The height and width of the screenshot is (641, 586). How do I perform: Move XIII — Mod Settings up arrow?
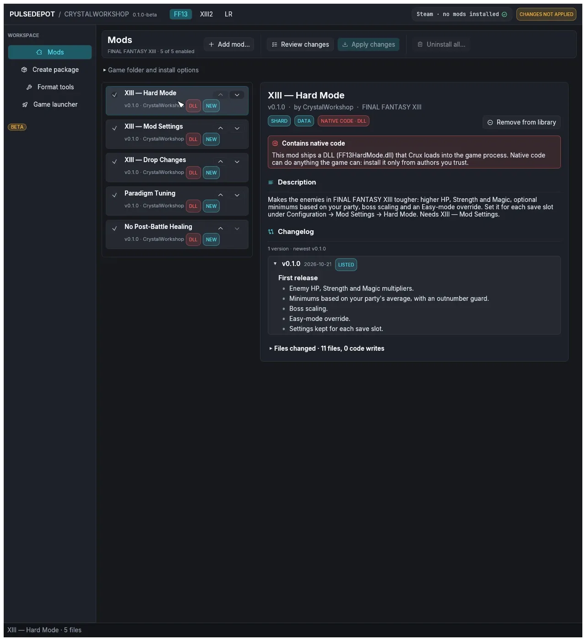coord(221,128)
